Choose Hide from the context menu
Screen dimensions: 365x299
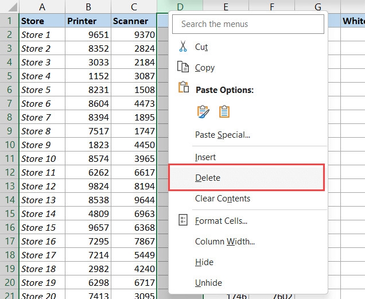[x=248, y=262]
